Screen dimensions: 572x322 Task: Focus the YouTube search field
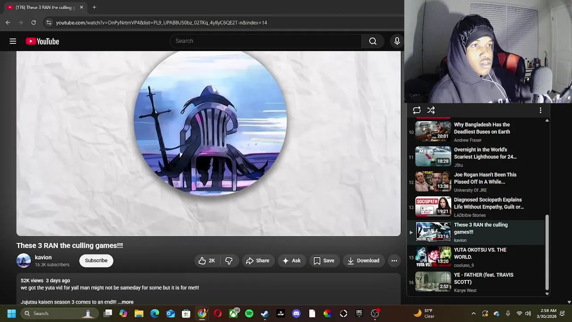tap(266, 41)
